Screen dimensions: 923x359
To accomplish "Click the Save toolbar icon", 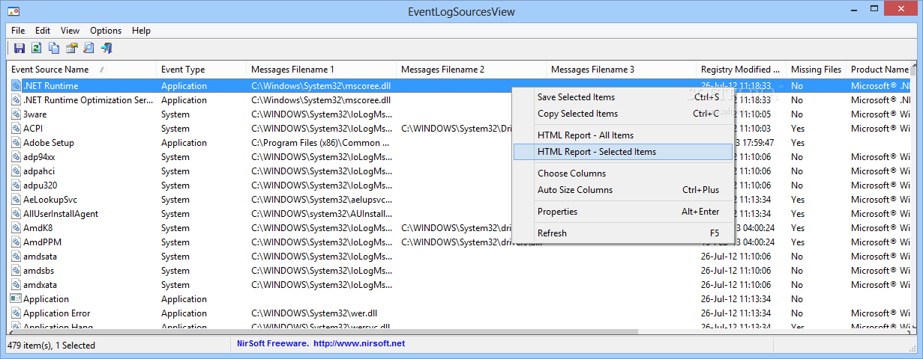I will (x=19, y=49).
